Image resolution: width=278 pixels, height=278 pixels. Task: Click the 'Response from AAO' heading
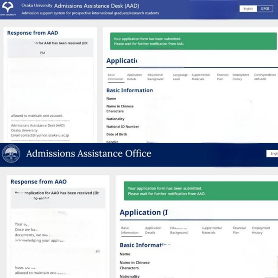tap(38, 182)
